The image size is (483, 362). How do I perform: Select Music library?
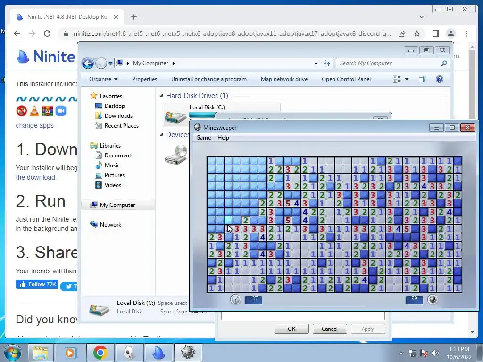(x=108, y=165)
